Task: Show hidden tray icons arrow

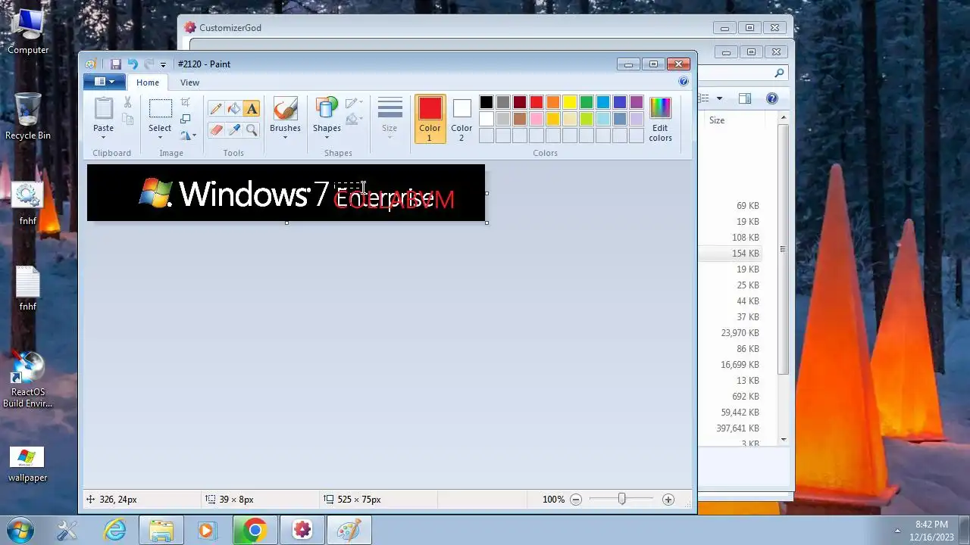Action: (x=897, y=530)
